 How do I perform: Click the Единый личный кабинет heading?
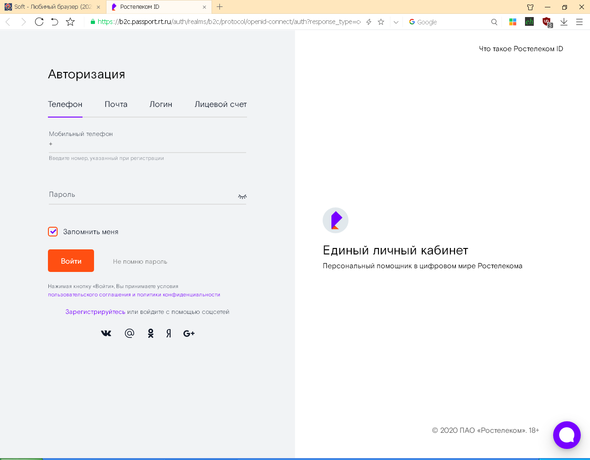tap(395, 250)
